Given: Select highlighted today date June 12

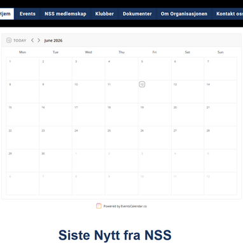Looking at the screenshot, I should click(142, 85).
